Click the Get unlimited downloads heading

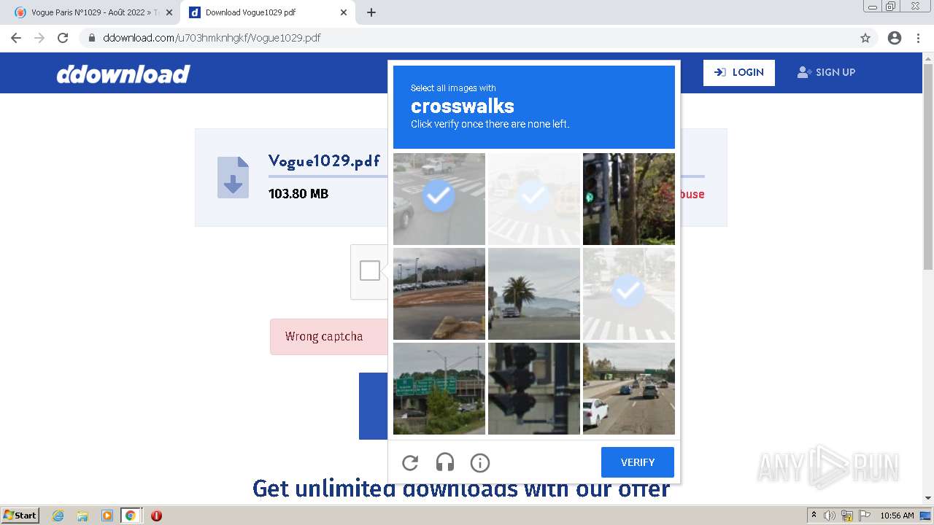point(461,489)
